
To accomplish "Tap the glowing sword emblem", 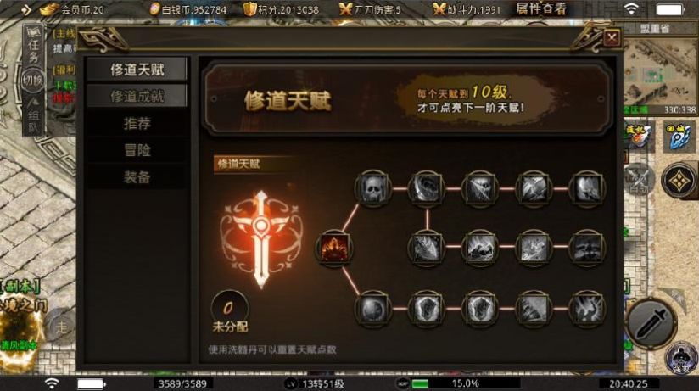I will coord(261,239).
